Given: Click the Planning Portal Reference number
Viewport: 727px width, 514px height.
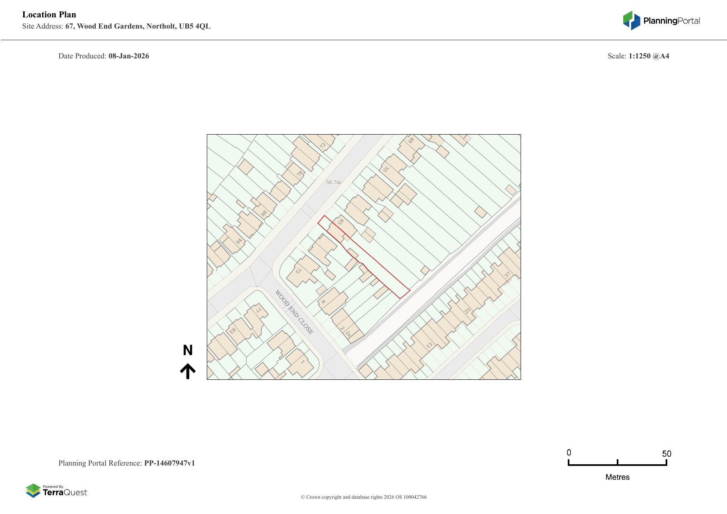Looking at the screenshot, I should tap(169, 463).
